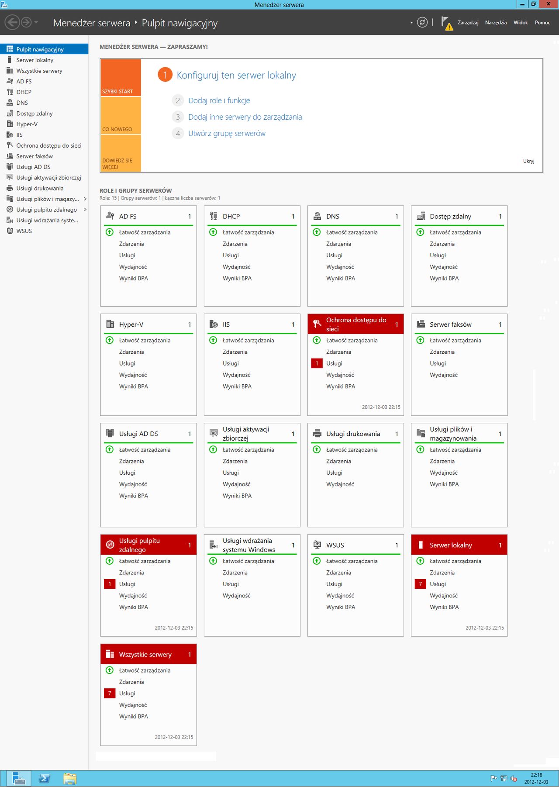Click the Usługi AD DS sidebar icon

click(10, 167)
